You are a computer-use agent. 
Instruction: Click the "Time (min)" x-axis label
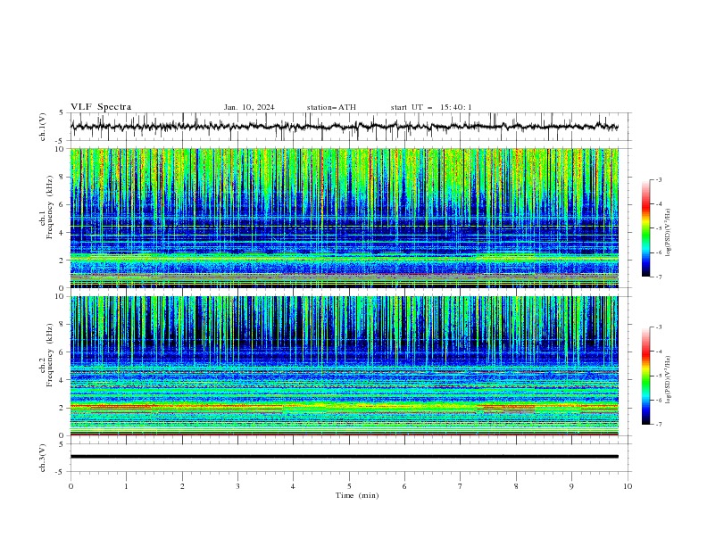(357, 495)
